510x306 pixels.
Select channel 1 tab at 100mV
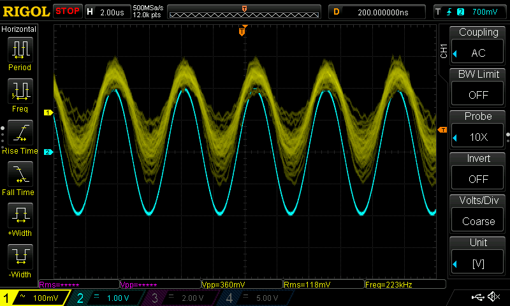[34, 298]
